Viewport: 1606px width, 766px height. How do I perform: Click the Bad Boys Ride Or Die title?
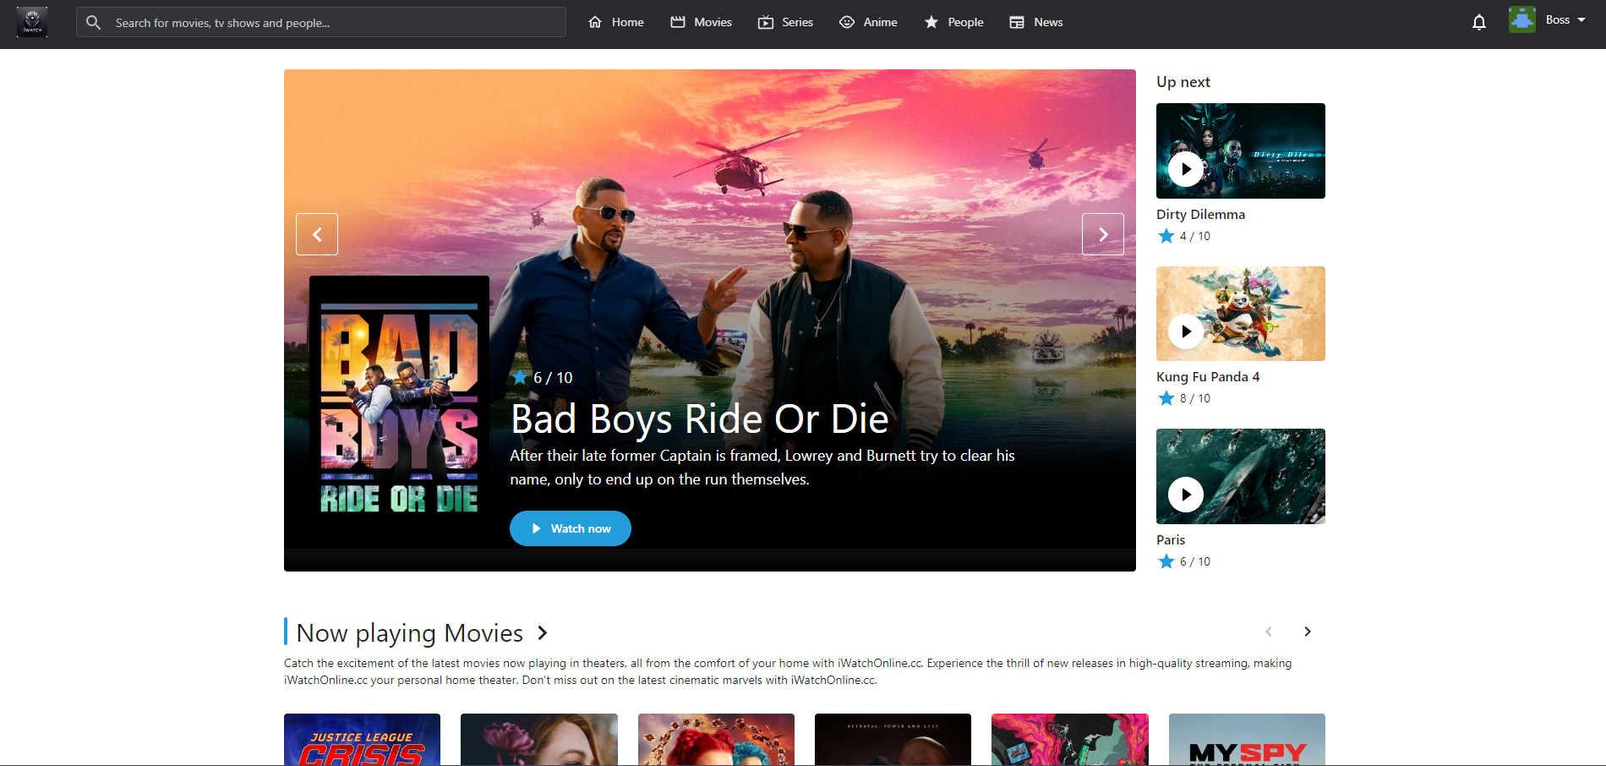(700, 419)
